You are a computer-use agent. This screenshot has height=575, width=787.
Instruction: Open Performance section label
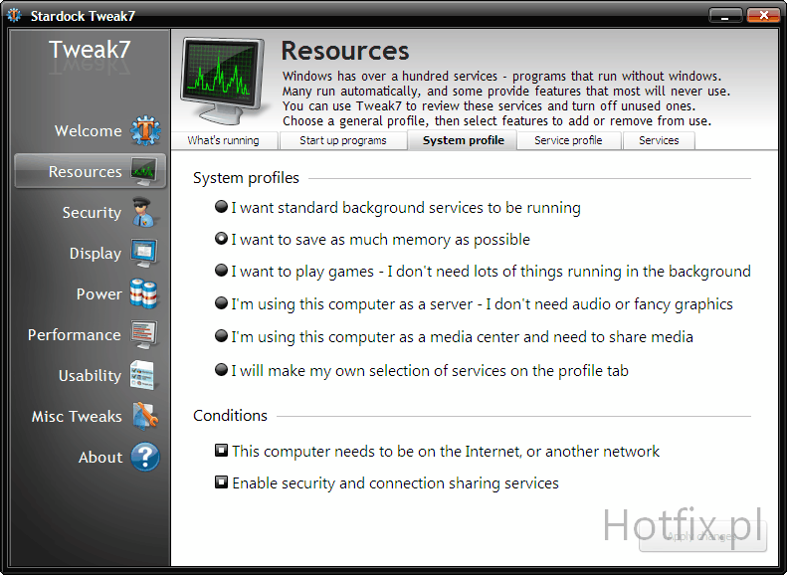pos(75,334)
